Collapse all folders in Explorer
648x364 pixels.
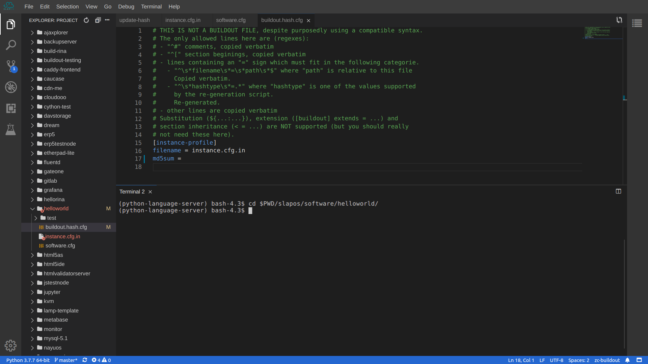point(98,20)
